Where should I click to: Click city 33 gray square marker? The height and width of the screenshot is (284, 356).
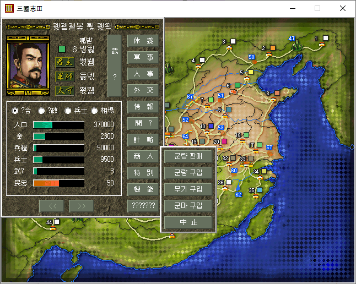pos(251,158)
